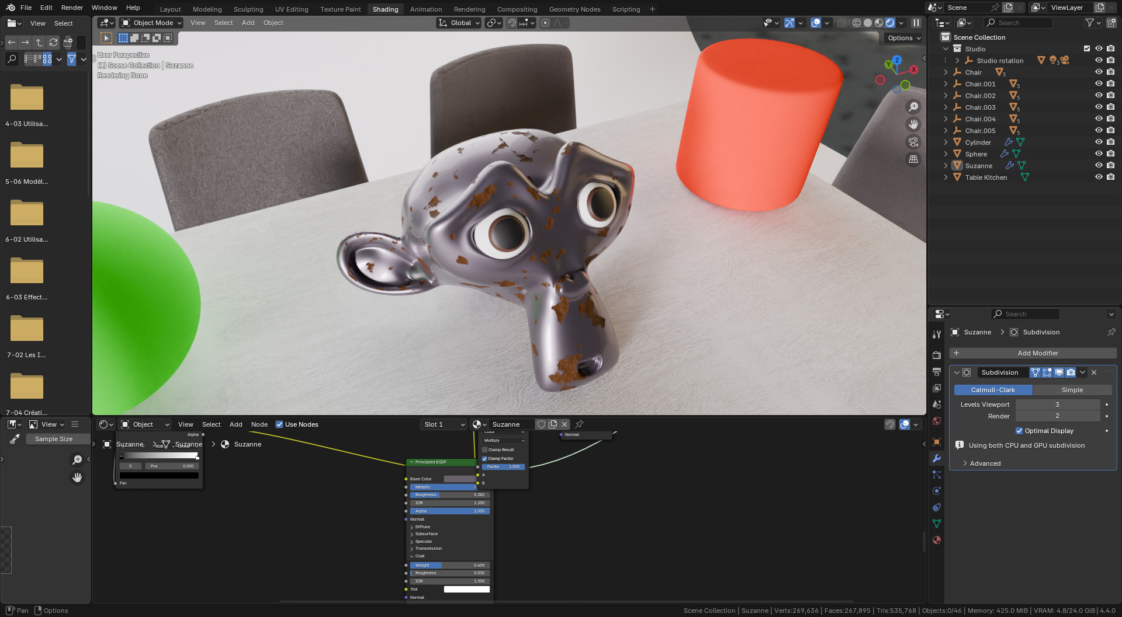Open Global transform orientation dropdown
The image size is (1122, 617).
coord(459,23)
